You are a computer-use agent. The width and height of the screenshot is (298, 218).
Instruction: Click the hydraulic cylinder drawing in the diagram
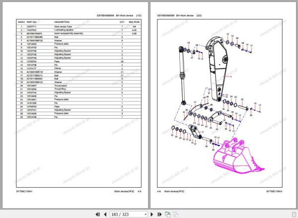(182, 75)
